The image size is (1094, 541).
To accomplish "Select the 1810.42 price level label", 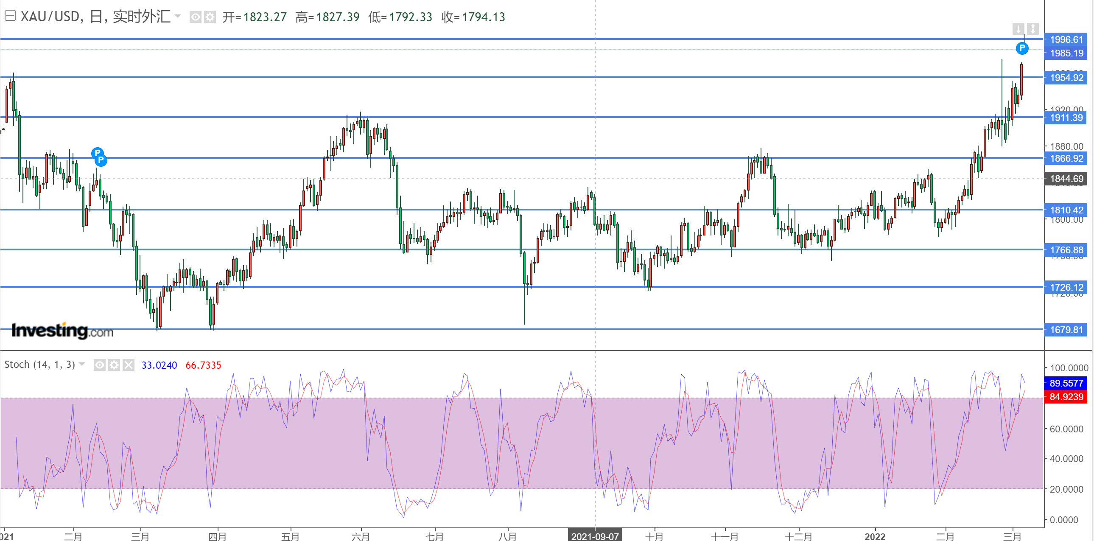I will tap(1066, 210).
